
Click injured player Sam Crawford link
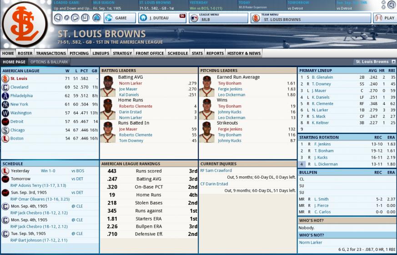216,170
